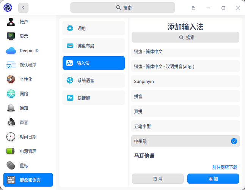Image resolution: width=245 pixels, height=190 pixels.
Task: Click magnifier icon in top search bar
Action: 118,8
